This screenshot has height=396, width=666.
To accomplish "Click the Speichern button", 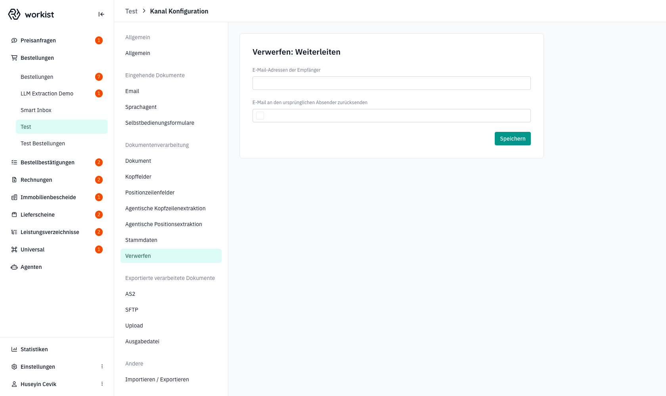I will pos(513,139).
